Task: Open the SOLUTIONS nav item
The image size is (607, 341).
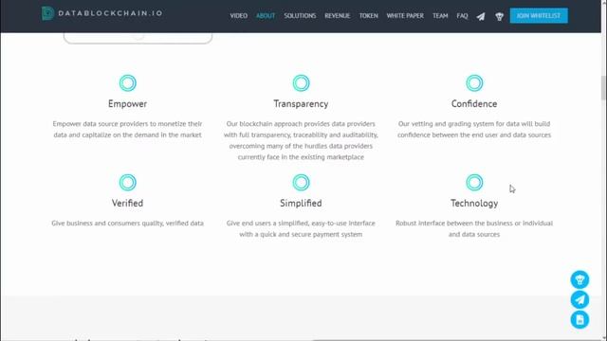Action: pos(300,16)
